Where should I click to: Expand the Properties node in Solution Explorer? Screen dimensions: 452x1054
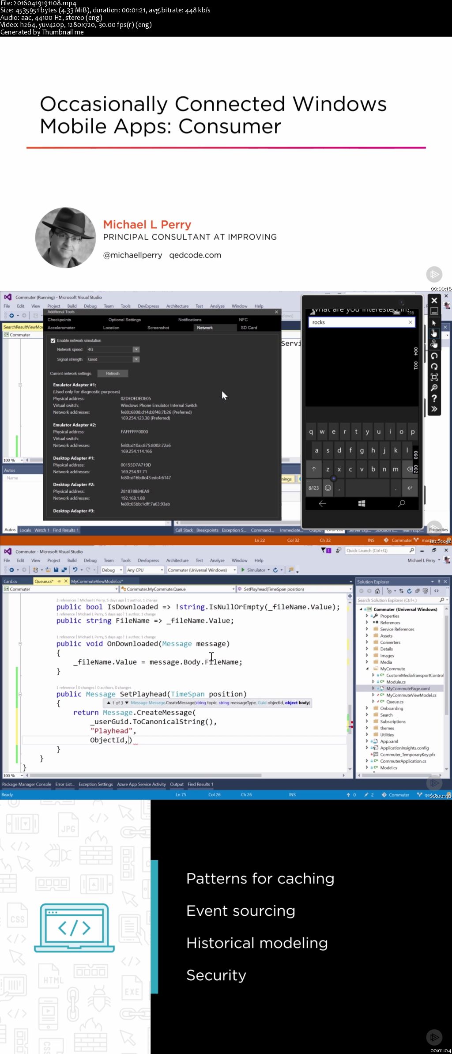coord(367,616)
